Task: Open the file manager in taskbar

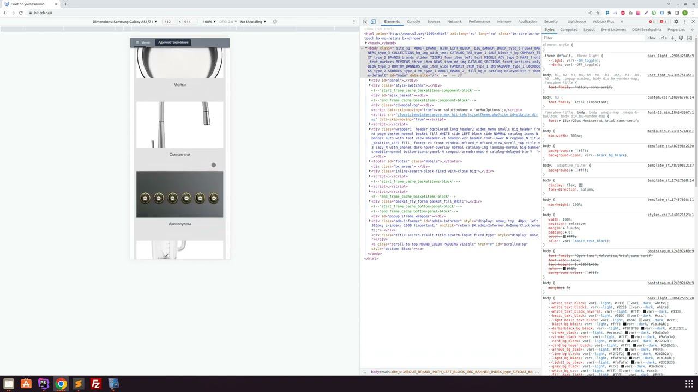Action: (8, 384)
